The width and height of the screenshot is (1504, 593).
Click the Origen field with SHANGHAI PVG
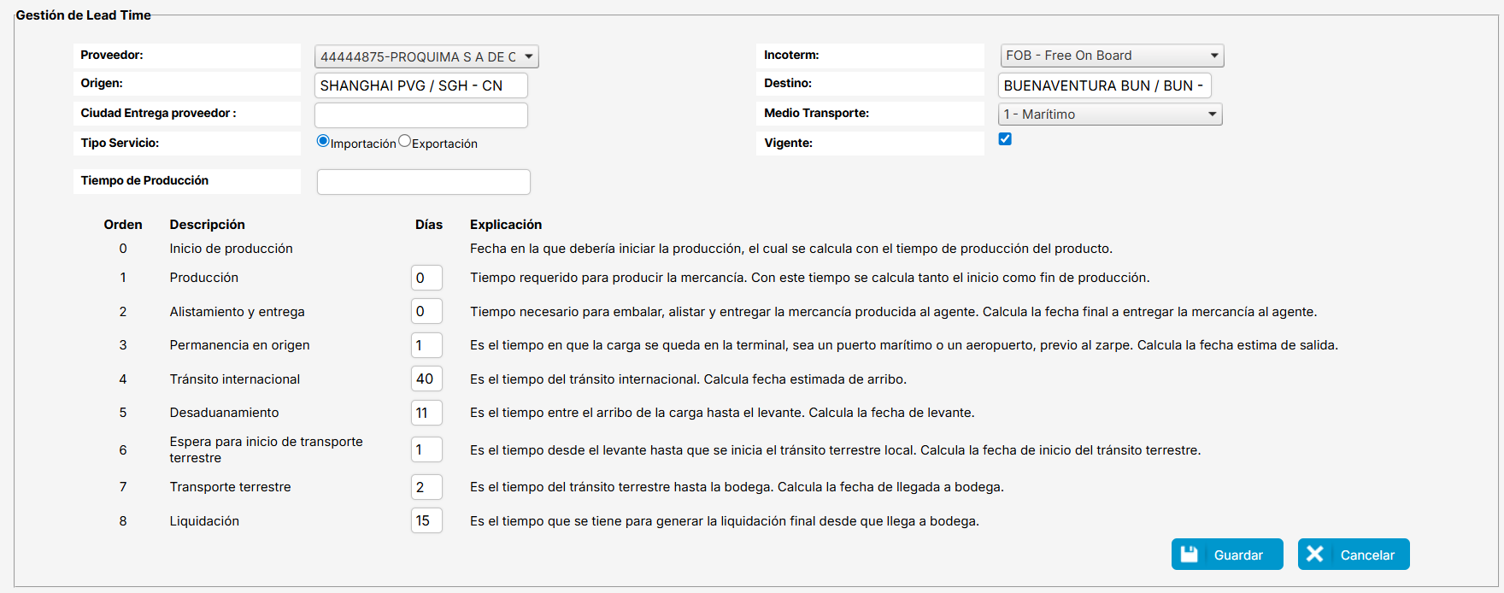click(420, 85)
